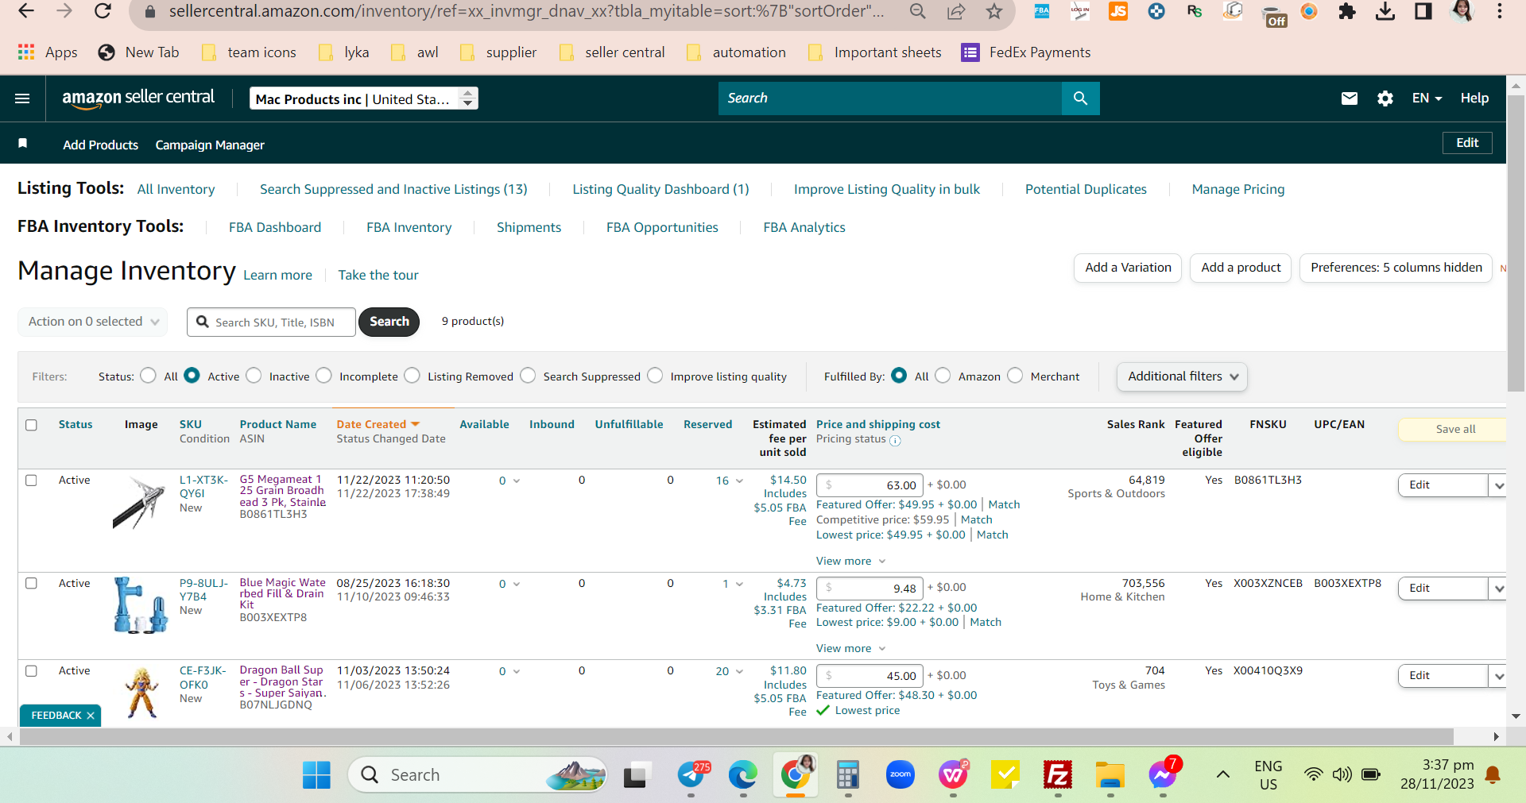
Task: Expand the Additional filters dropdown
Action: (1182, 376)
